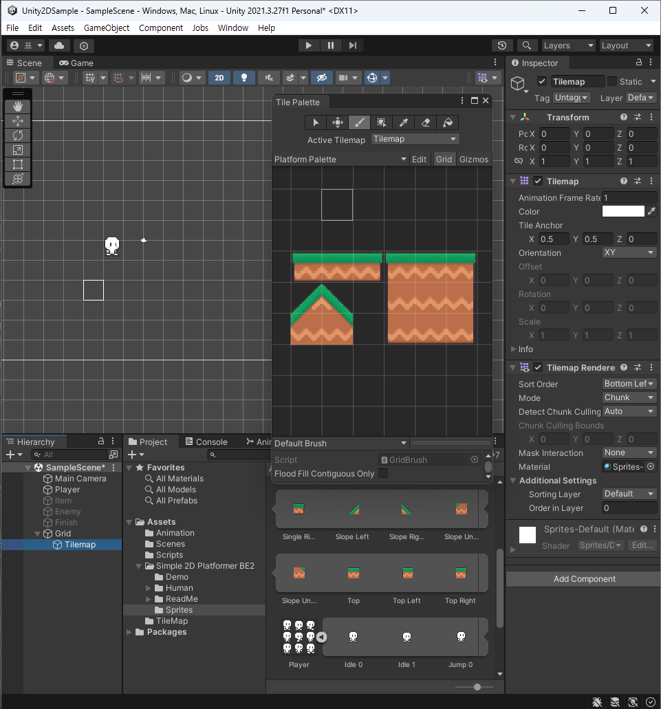Toggle 2D view mode button
Viewport: 661px width, 709px height.
tap(219, 78)
